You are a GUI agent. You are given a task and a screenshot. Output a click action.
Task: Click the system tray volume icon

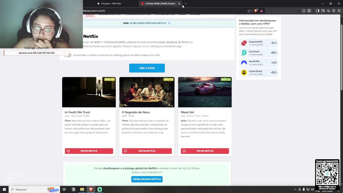click(x=312, y=190)
